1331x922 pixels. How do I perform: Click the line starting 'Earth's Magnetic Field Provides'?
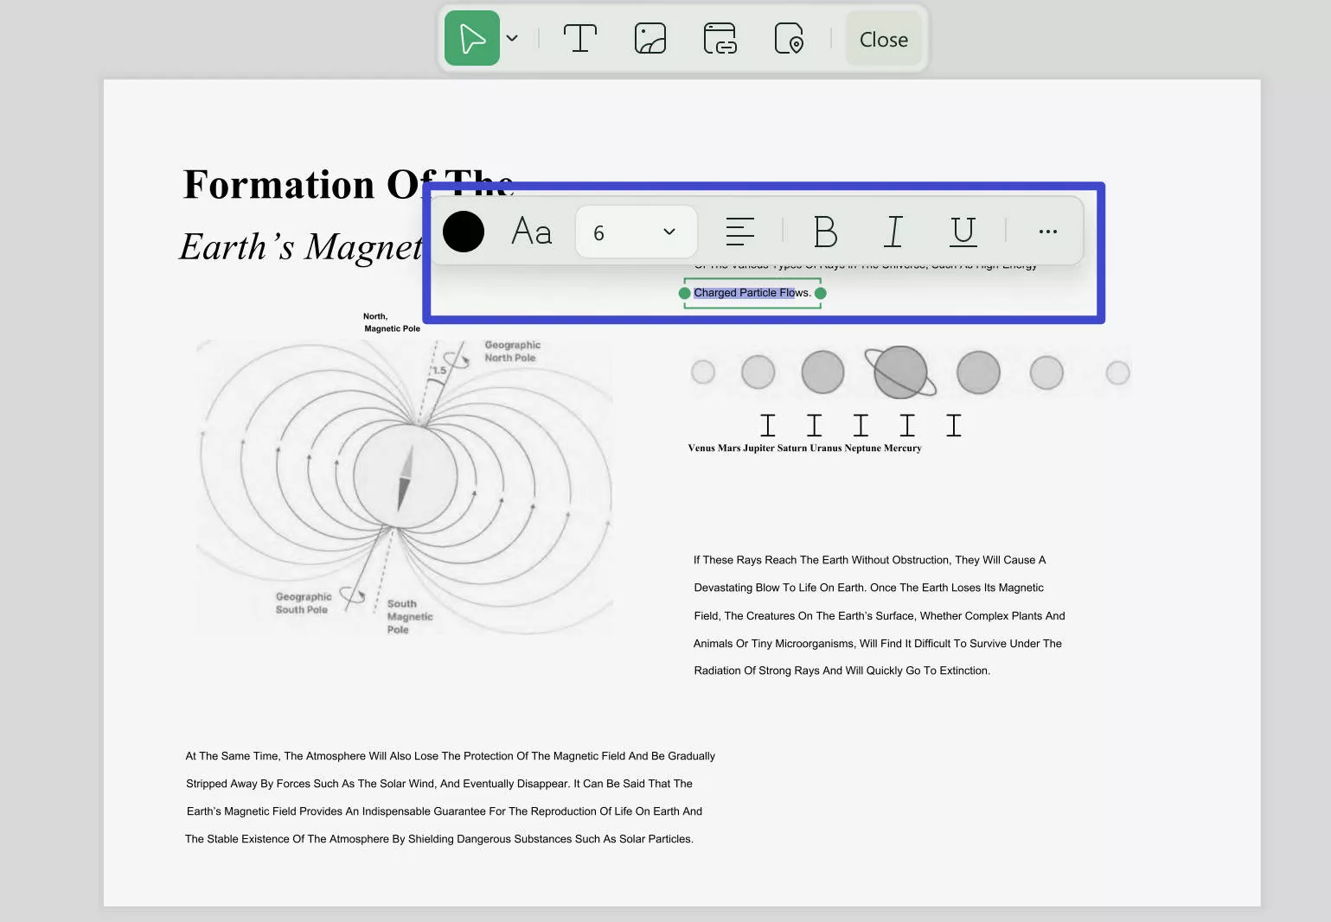click(x=445, y=811)
